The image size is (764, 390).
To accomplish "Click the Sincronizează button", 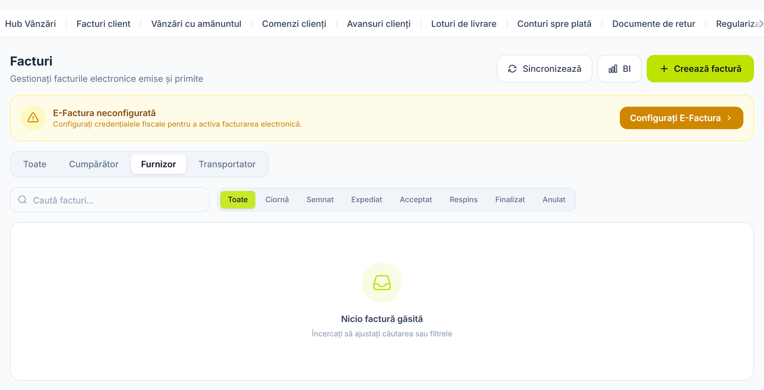I will tap(544, 69).
